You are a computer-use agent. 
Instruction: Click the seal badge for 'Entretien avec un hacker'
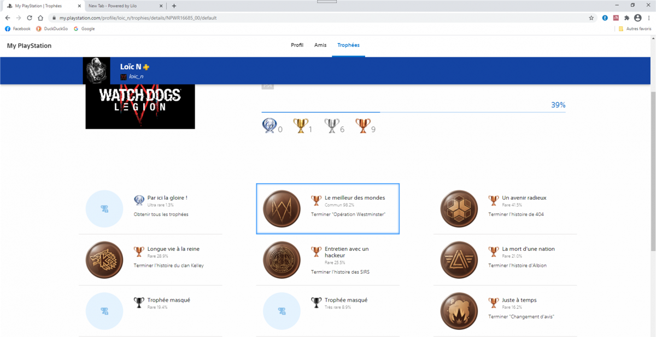282,260
